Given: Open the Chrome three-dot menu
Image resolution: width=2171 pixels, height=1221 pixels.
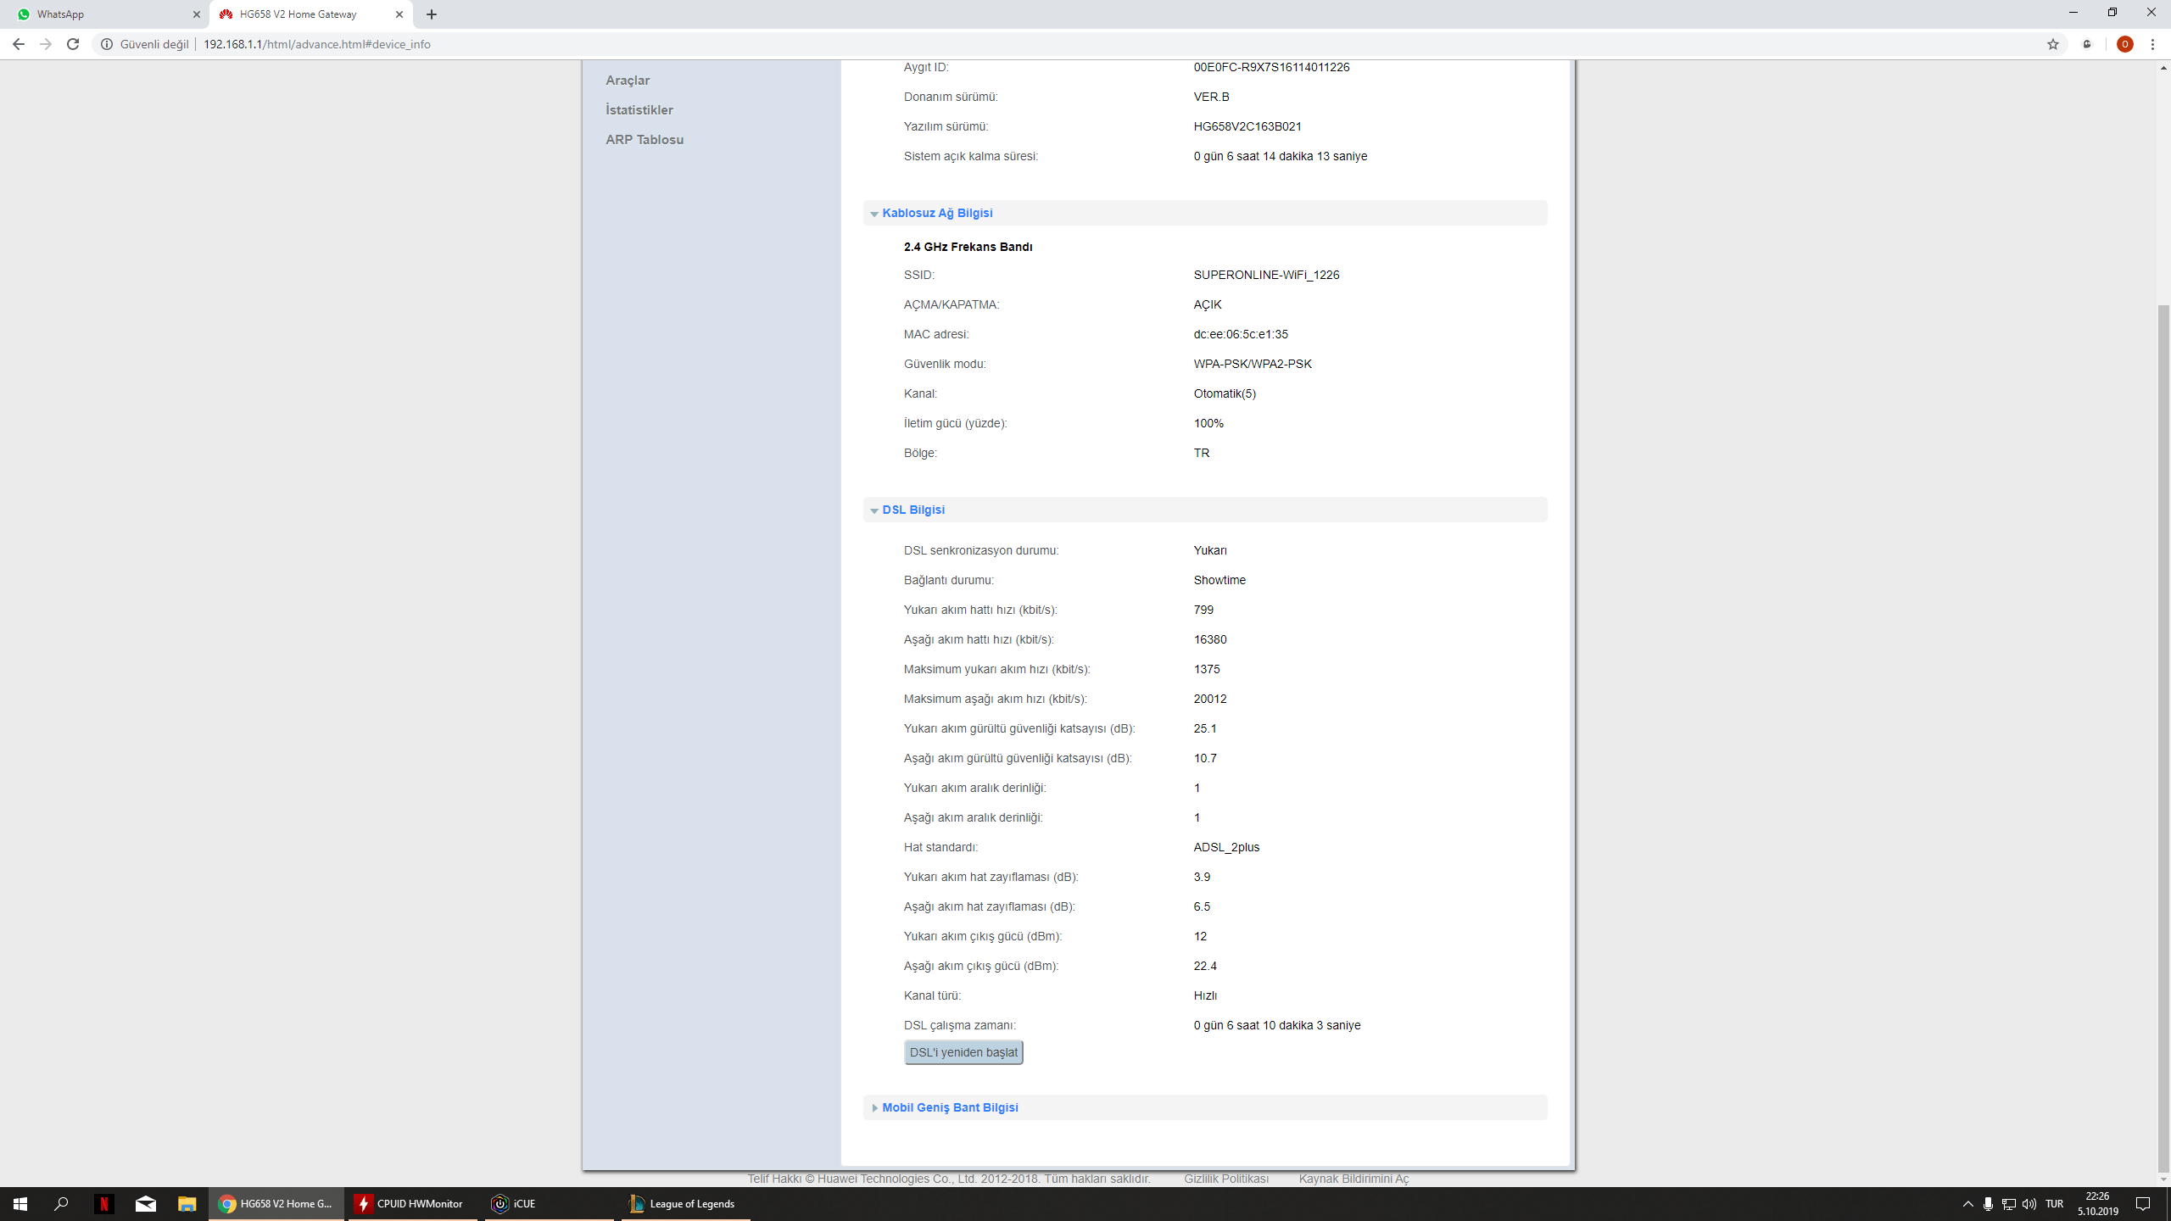Looking at the screenshot, I should click(2152, 44).
